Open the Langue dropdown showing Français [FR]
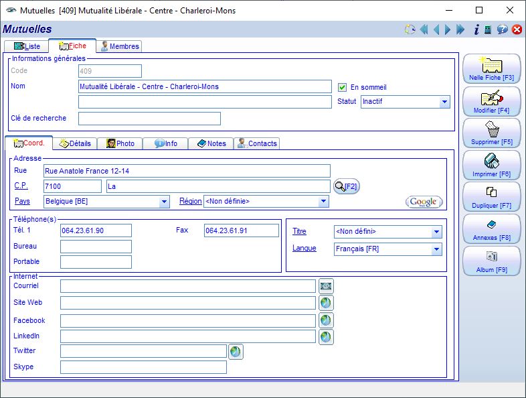 pyautogui.click(x=387, y=249)
